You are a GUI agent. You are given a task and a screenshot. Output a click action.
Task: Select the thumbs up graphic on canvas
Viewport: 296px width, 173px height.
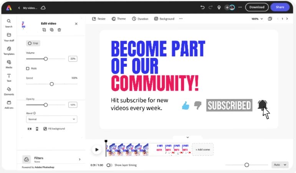(x=185, y=105)
